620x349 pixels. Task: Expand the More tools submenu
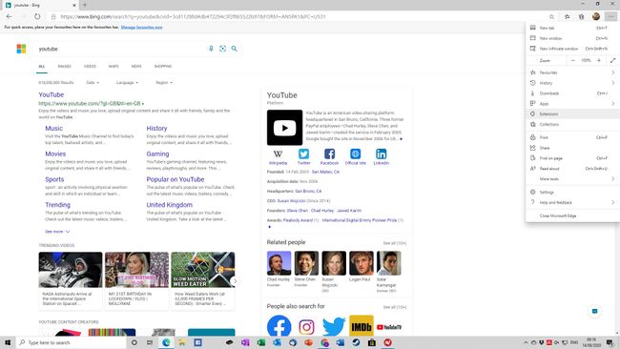tap(572, 179)
